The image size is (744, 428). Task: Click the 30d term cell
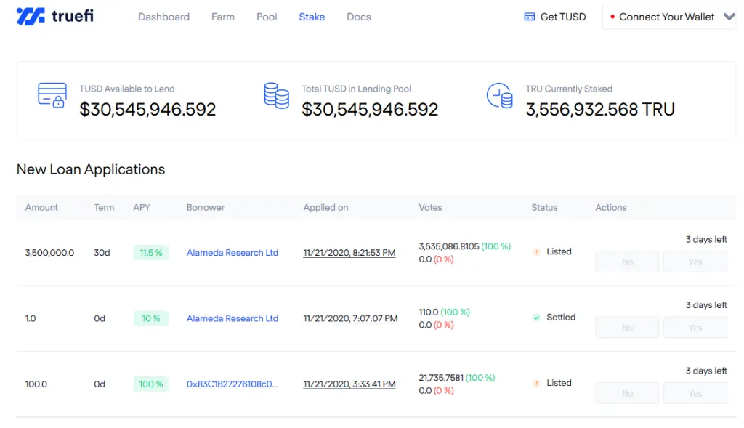(x=102, y=252)
